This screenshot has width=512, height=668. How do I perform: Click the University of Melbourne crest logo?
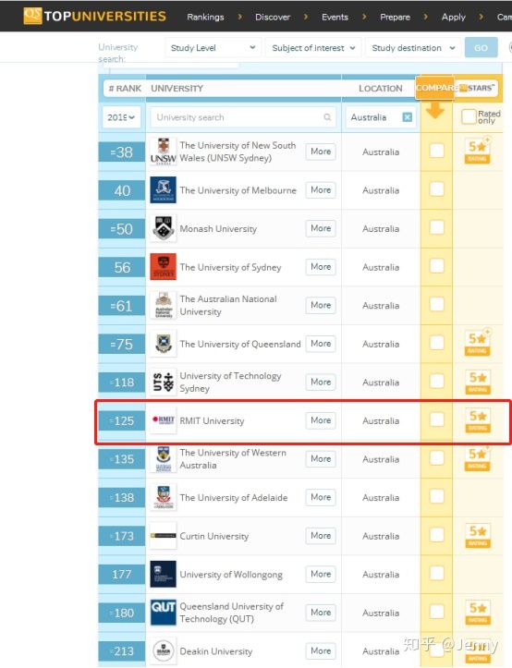[164, 190]
